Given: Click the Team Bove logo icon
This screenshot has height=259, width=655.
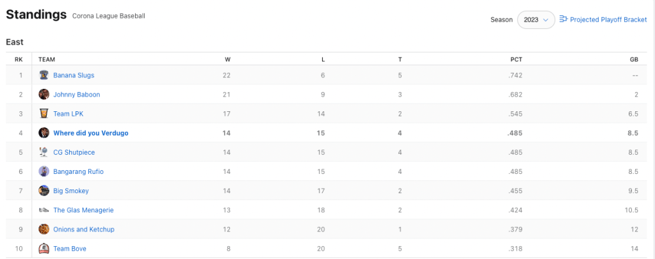Looking at the screenshot, I should point(44,248).
